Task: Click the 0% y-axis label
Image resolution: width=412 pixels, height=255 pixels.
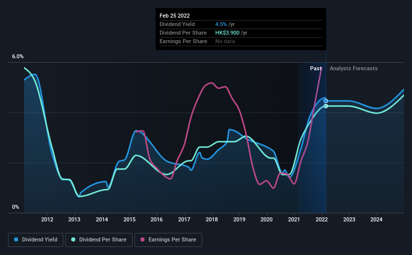Action: pyautogui.click(x=16, y=207)
